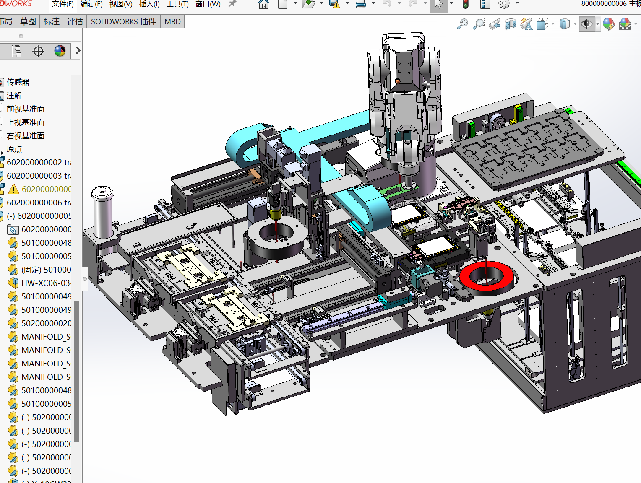Open the View Orientation dropdown arrow

(x=553, y=24)
